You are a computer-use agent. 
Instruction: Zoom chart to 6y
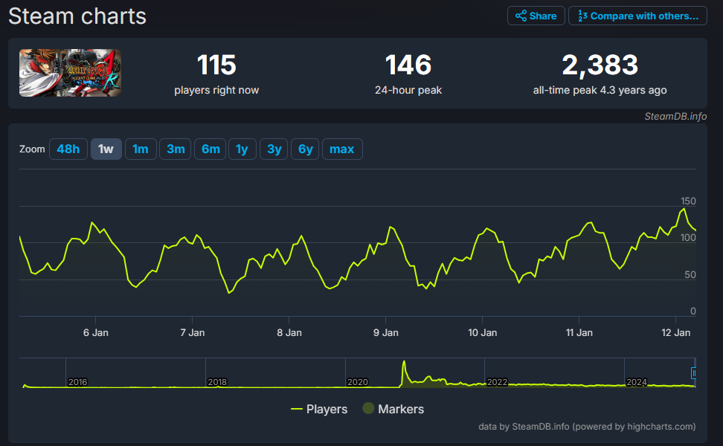click(305, 149)
